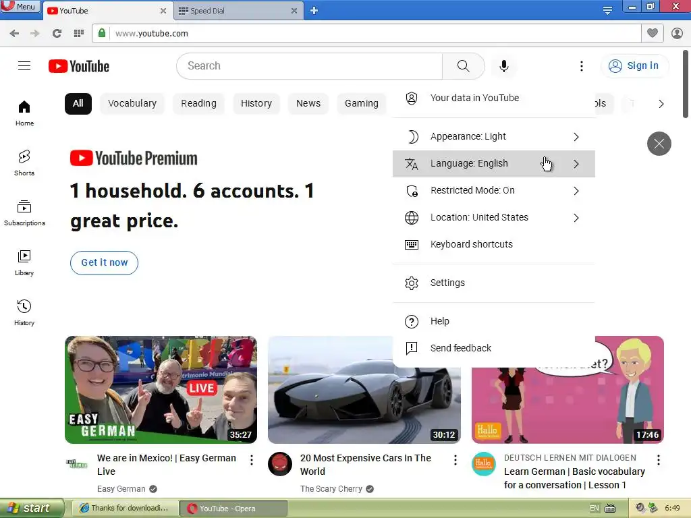Viewport: 691px width, 518px height.
Task: Expand the Location: United States submenu
Action: click(x=493, y=217)
